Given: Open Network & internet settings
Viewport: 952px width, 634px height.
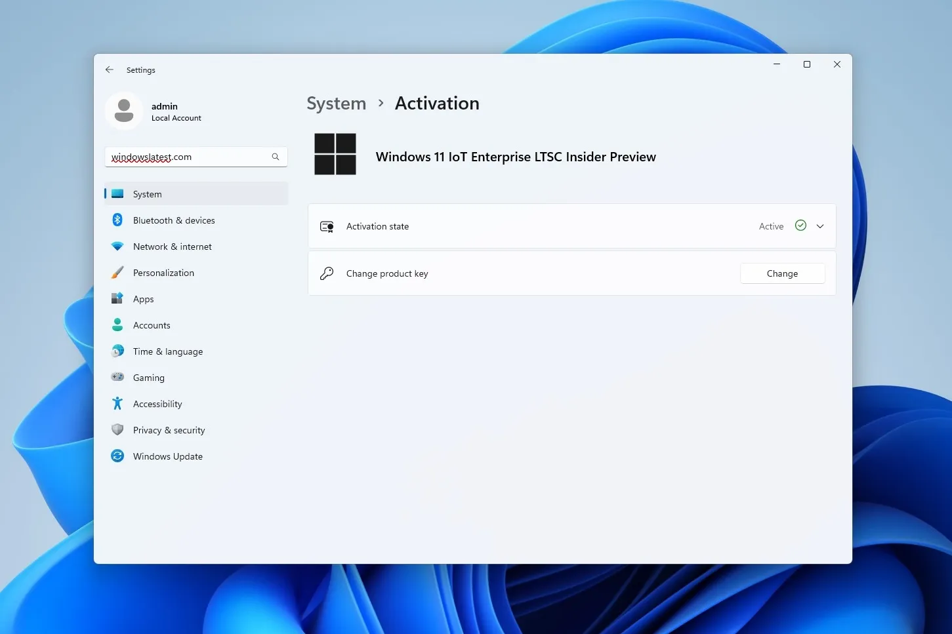Looking at the screenshot, I should 172,246.
